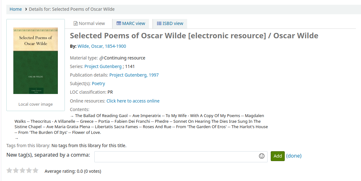Rate the title five stars
361x181 pixels.
[x=35, y=171]
